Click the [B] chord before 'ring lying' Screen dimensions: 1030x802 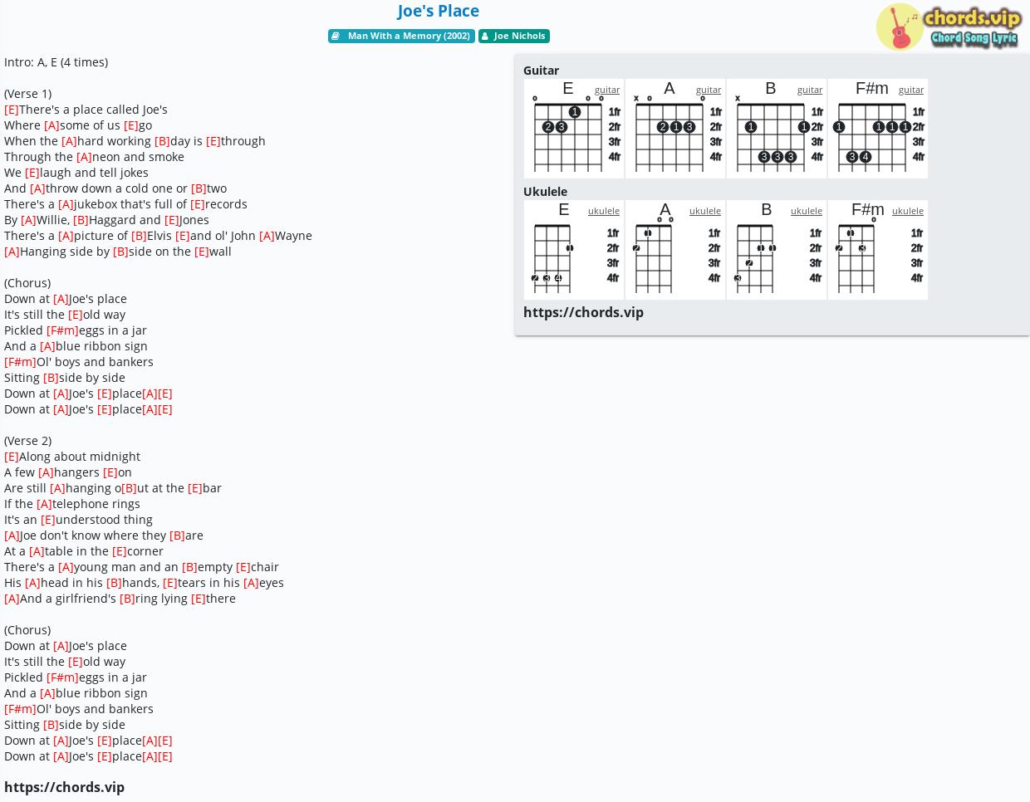(x=127, y=599)
